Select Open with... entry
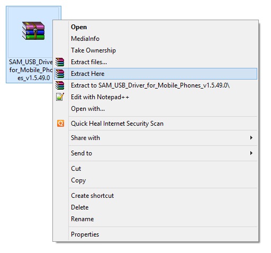The height and width of the screenshot is (253, 271). point(156,109)
